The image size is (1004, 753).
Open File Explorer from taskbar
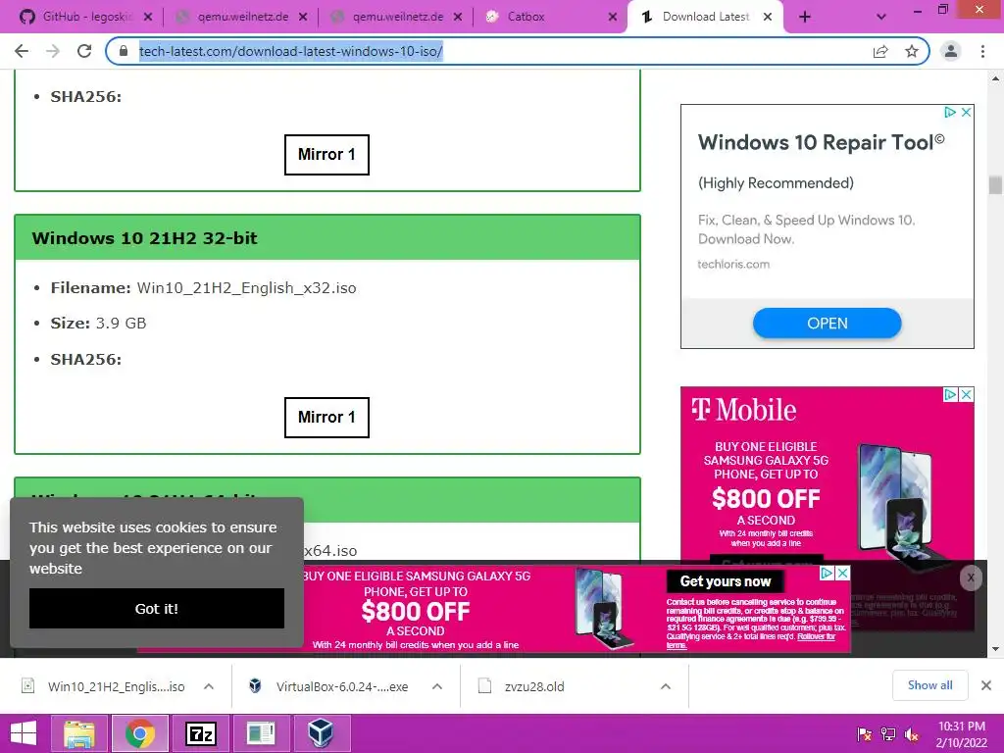pyautogui.click(x=78, y=733)
